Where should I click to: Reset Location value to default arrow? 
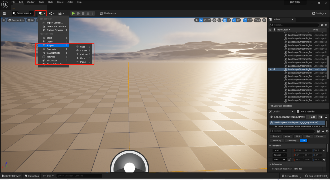click(324, 150)
